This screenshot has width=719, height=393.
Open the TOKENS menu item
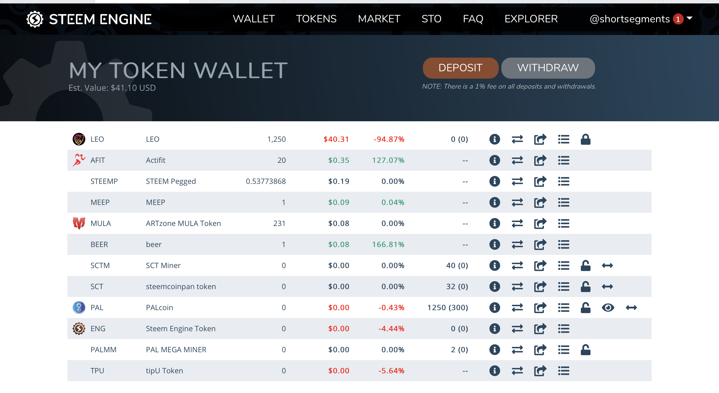pyautogui.click(x=316, y=19)
